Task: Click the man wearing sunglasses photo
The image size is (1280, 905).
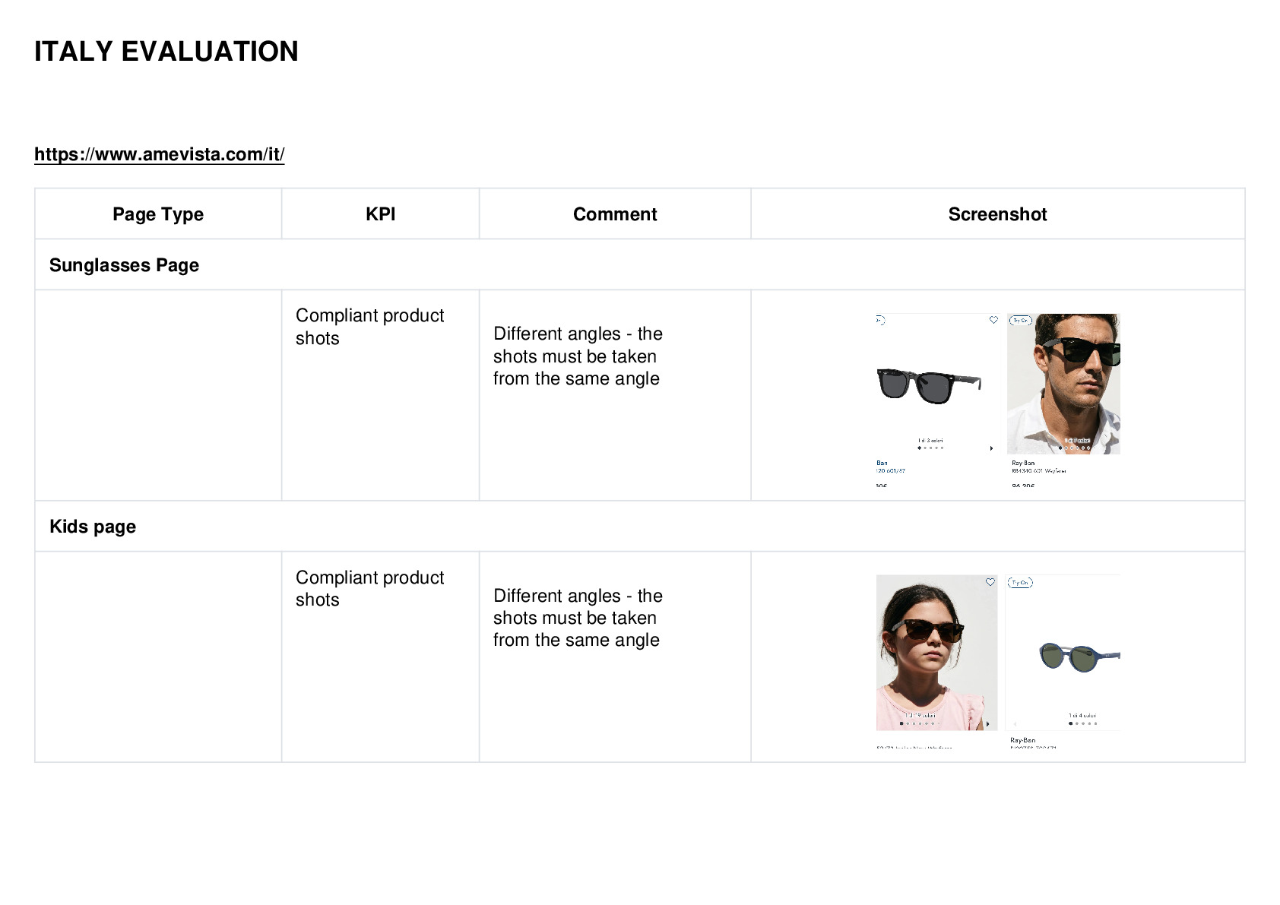Action: click(x=1063, y=384)
